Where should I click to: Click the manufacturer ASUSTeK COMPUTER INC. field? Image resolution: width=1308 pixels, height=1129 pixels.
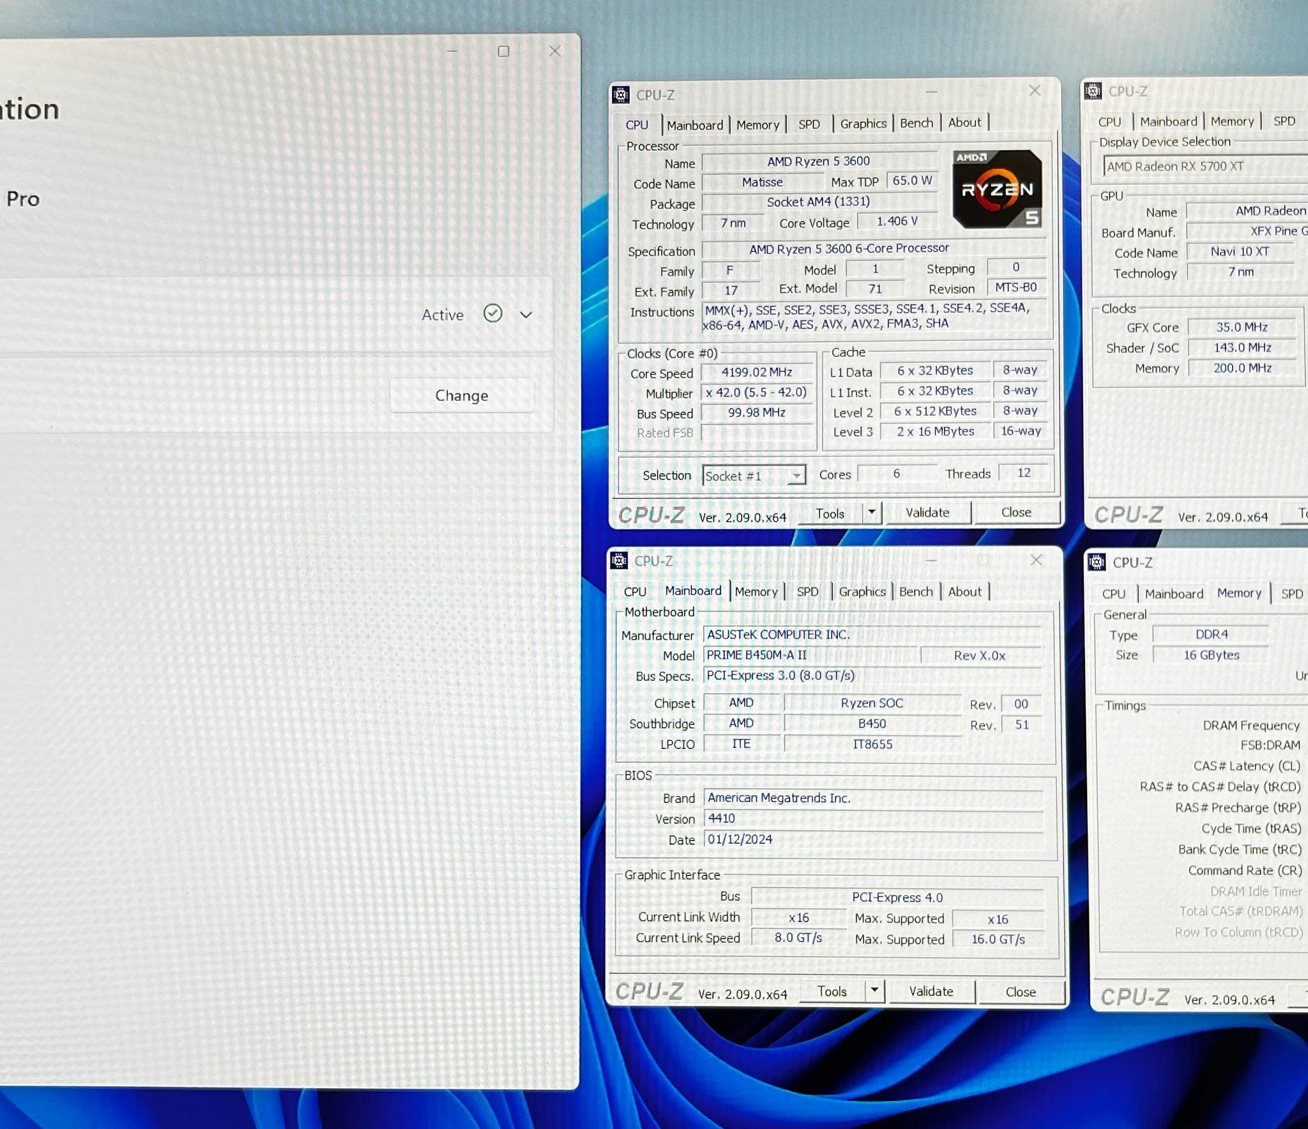point(872,635)
